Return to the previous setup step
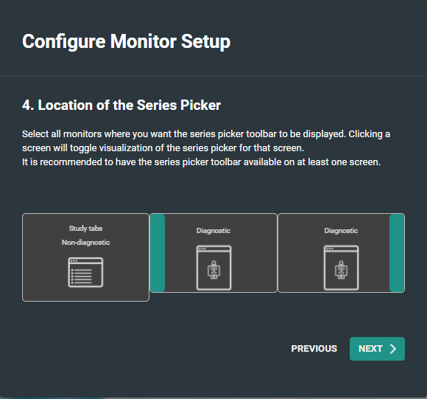Viewport: 427px width, 399px height. coord(314,349)
